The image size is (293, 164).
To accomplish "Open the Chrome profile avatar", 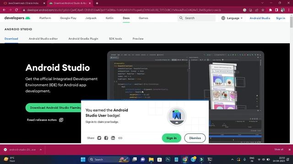I will 283,10.
